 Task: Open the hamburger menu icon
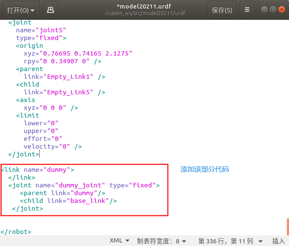247,10
